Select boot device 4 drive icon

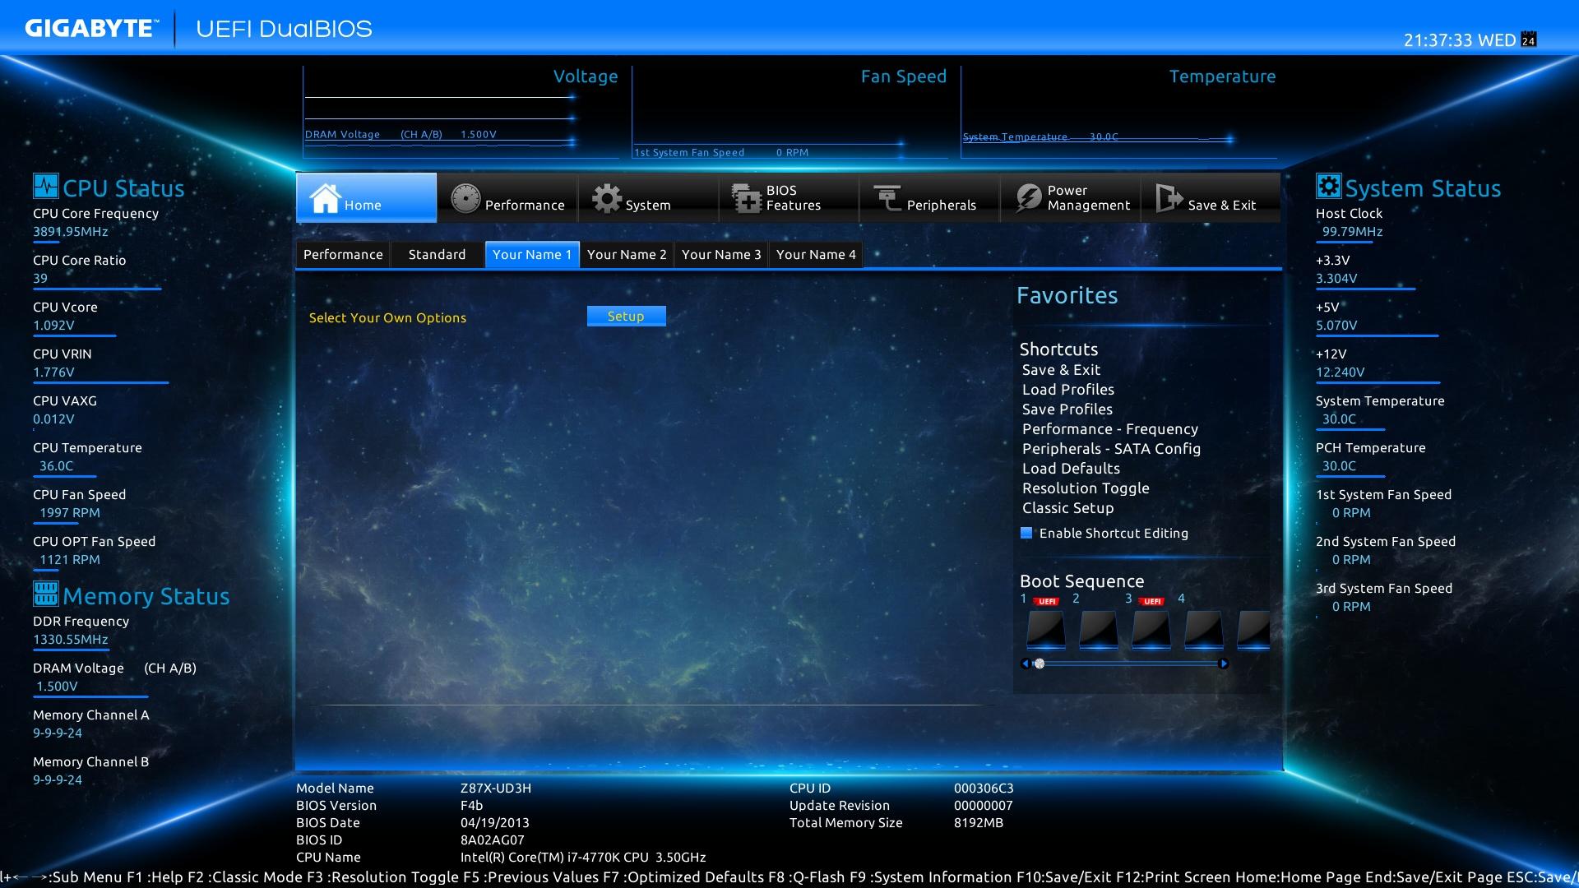point(1203,631)
